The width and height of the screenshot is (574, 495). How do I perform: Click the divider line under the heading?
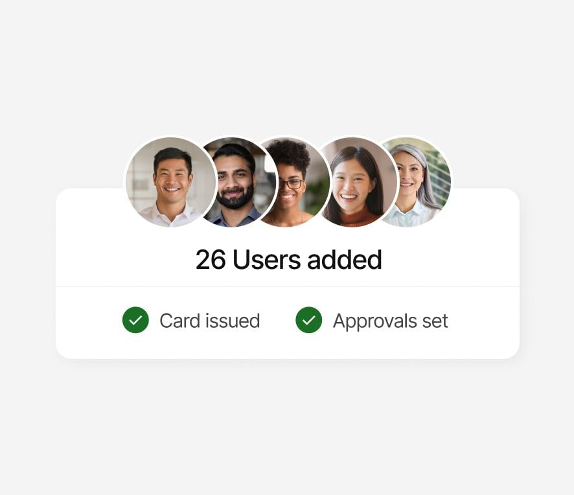pos(288,286)
